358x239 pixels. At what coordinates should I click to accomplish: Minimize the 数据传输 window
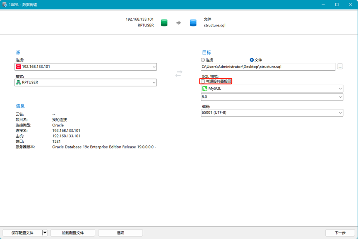[323, 5]
